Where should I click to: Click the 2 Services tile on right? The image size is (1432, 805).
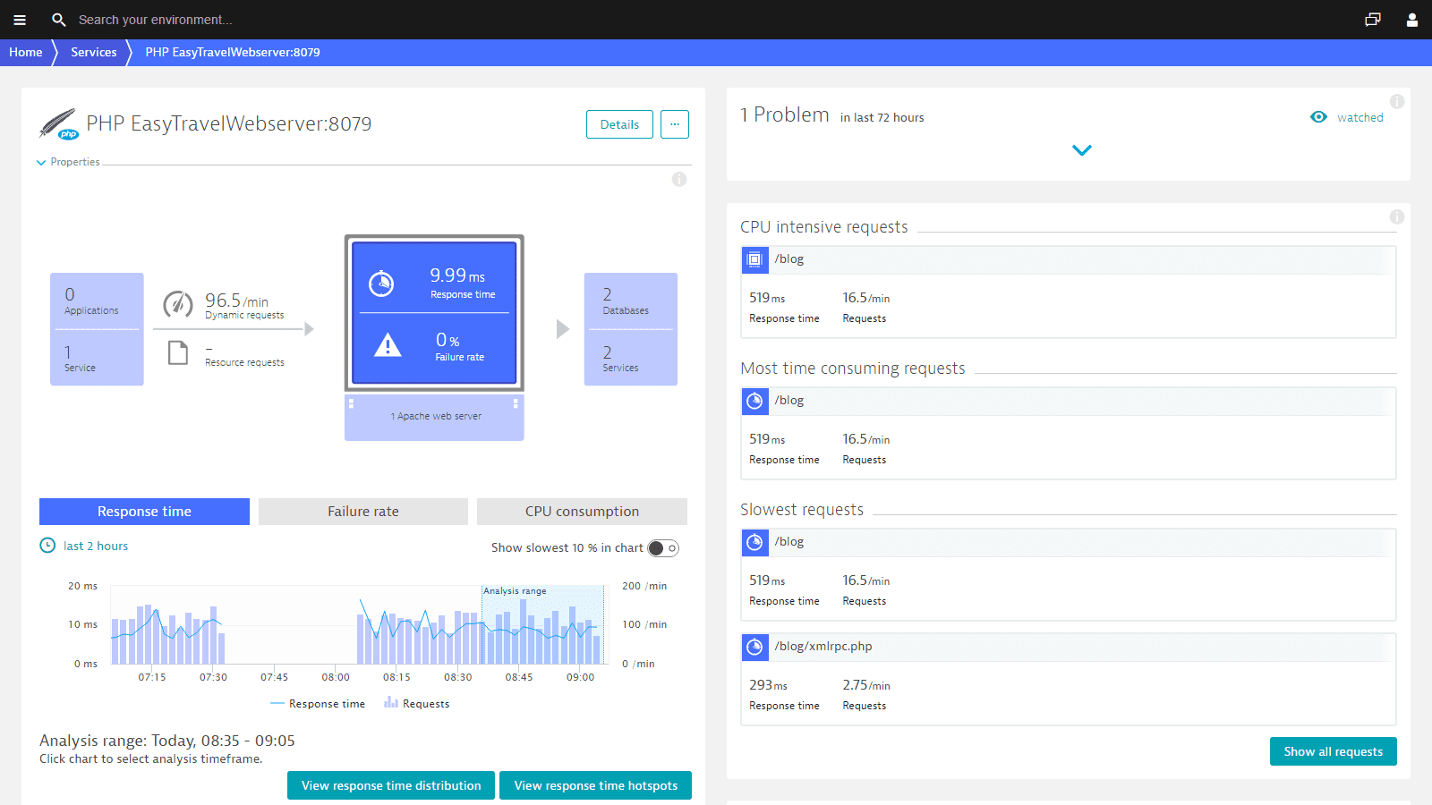pyautogui.click(x=630, y=358)
